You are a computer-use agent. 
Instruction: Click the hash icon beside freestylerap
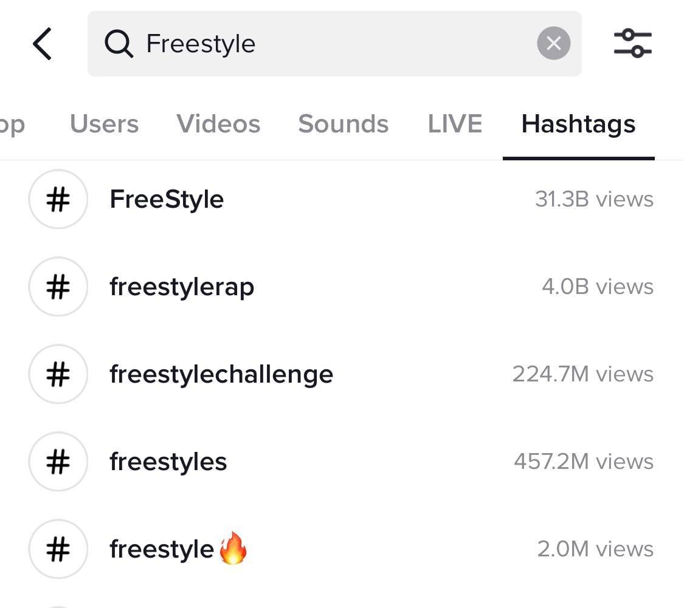[x=58, y=287]
